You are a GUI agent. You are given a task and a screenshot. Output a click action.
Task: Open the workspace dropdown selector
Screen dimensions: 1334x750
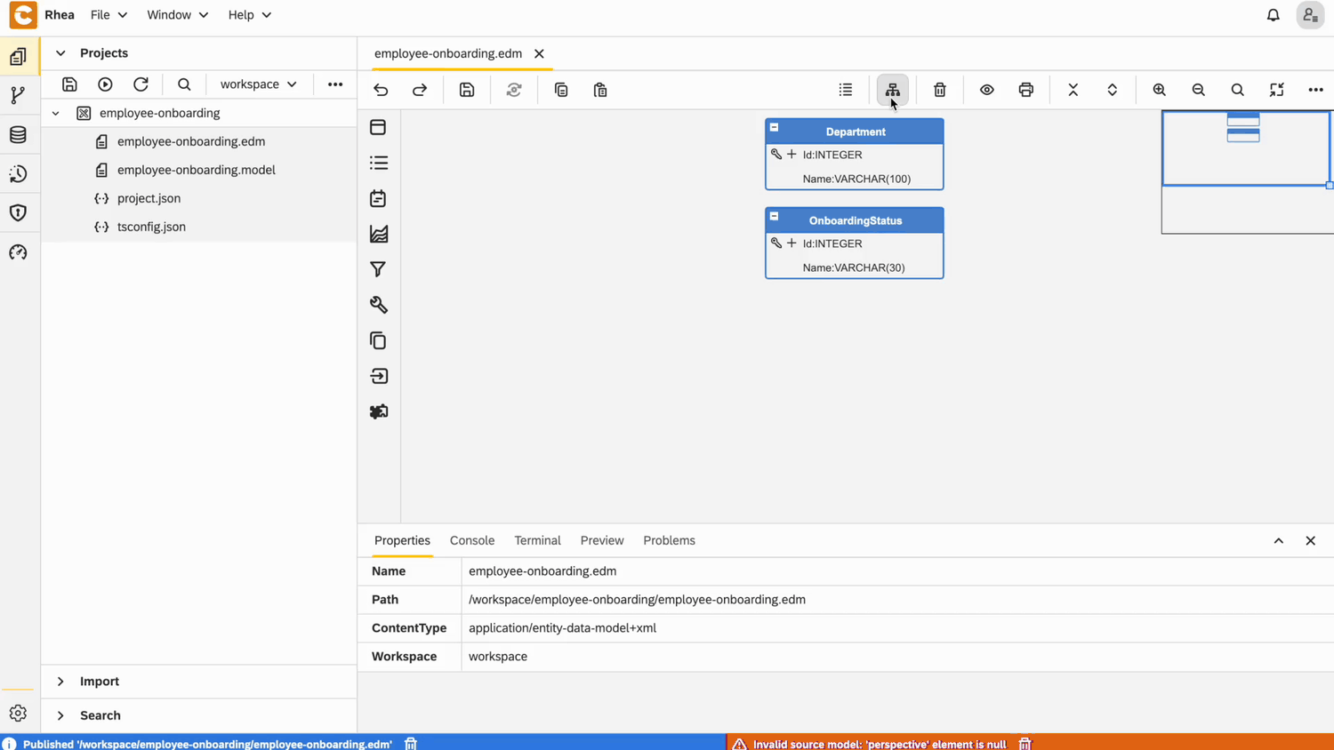click(x=258, y=84)
